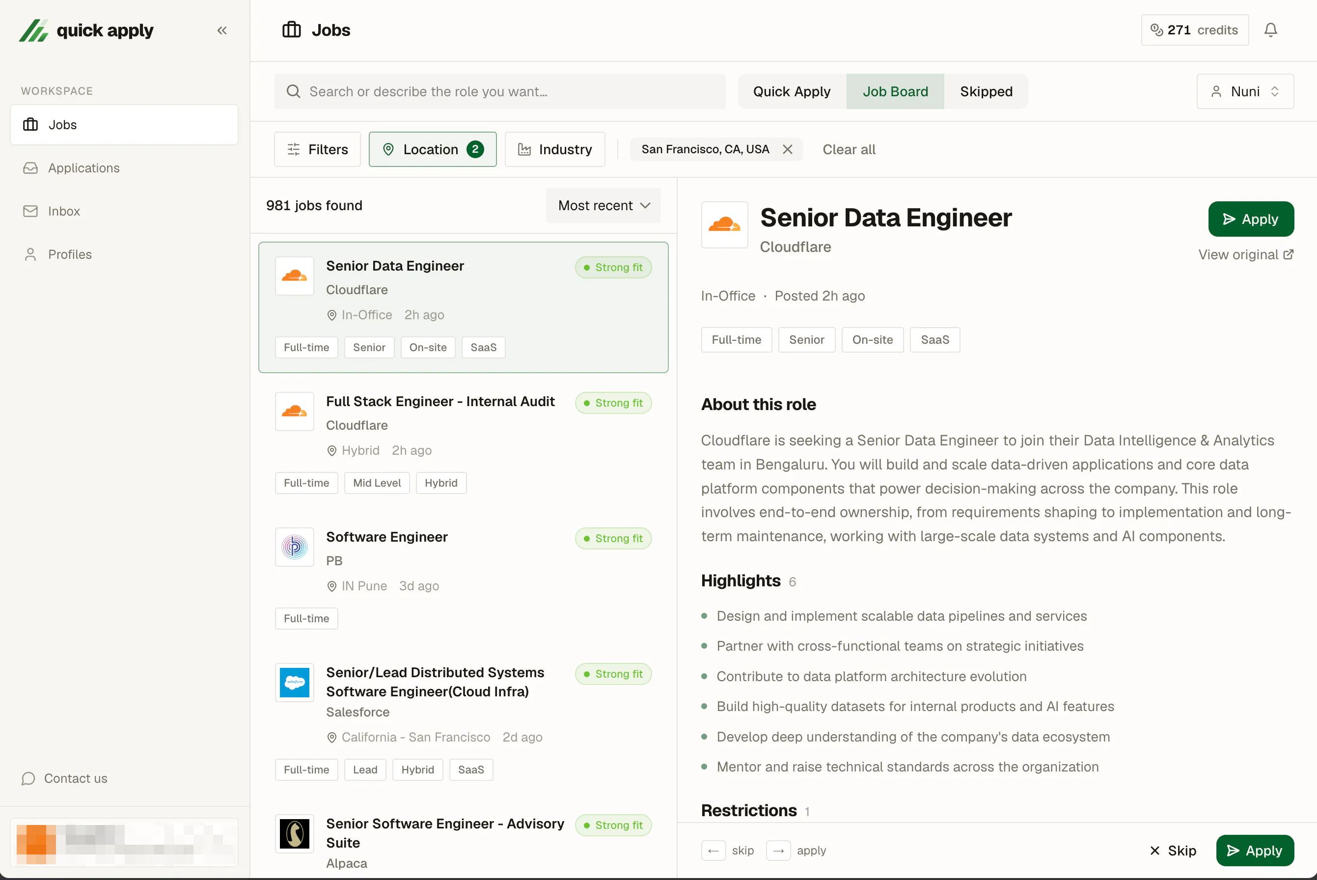The width and height of the screenshot is (1317, 880).
Task: Click the SaaS tag in job detail
Action: tap(935, 339)
